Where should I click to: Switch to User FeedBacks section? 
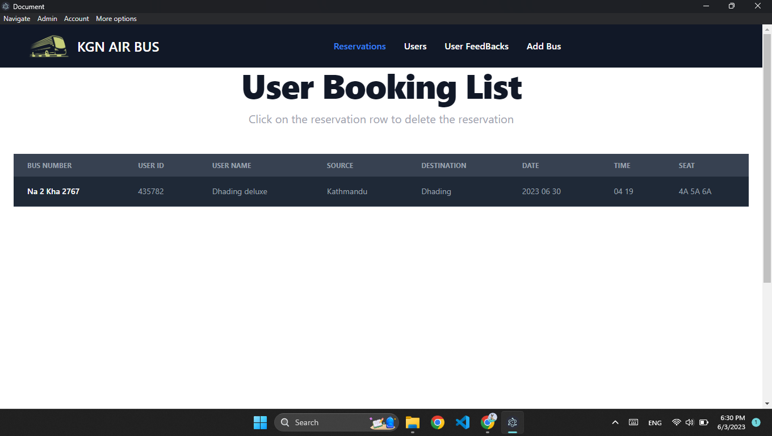coord(476,46)
